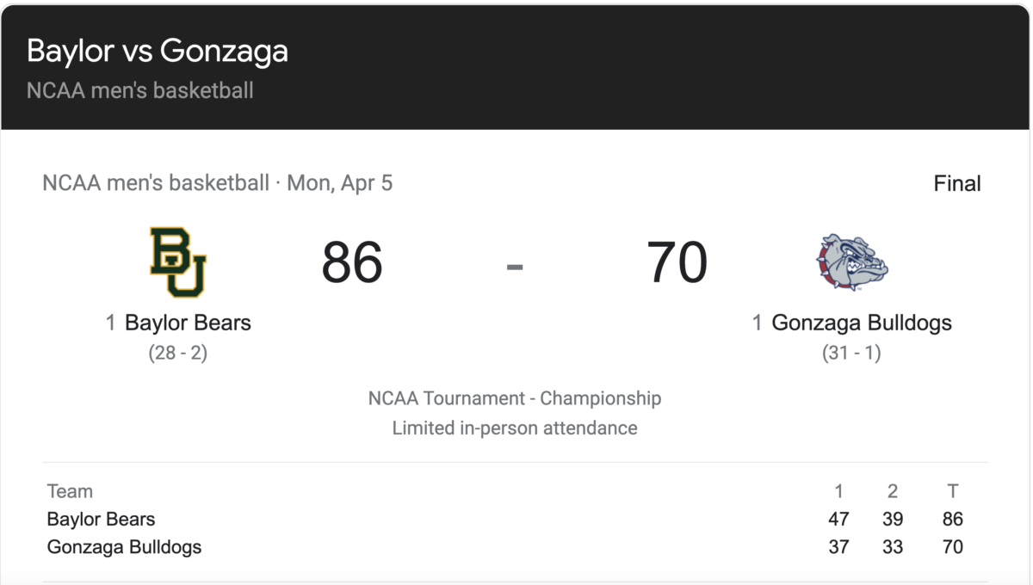
Task: Click the Mon, Apr 5 date text
Action: pos(339,183)
